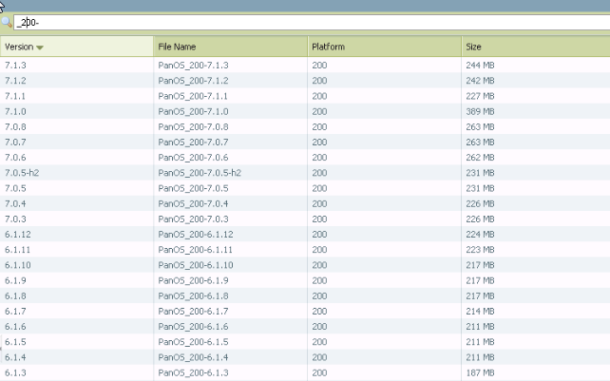This screenshot has width=610, height=381.
Task: Sort by File Name column header
Action: (x=231, y=47)
